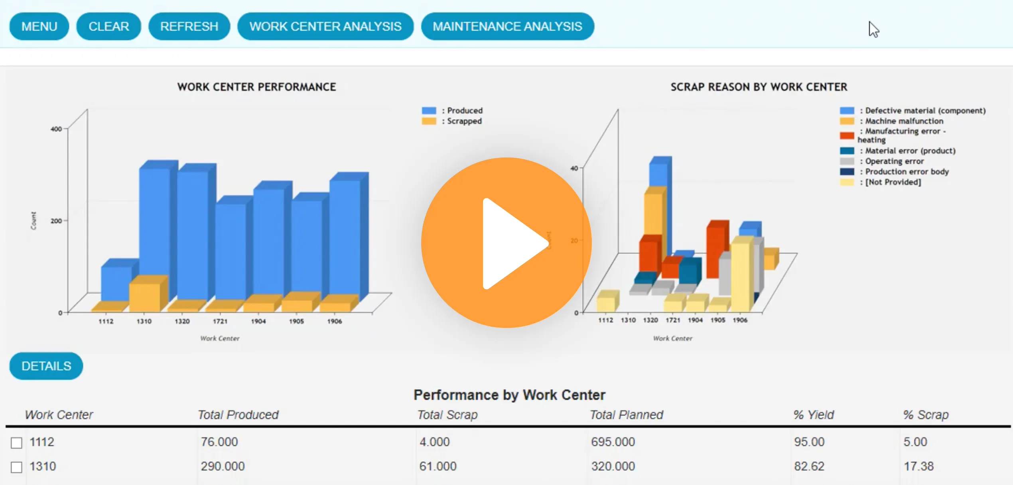Click Total Planned value 695.000
Image resolution: width=1013 pixels, height=485 pixels.
tap(613, 442)
